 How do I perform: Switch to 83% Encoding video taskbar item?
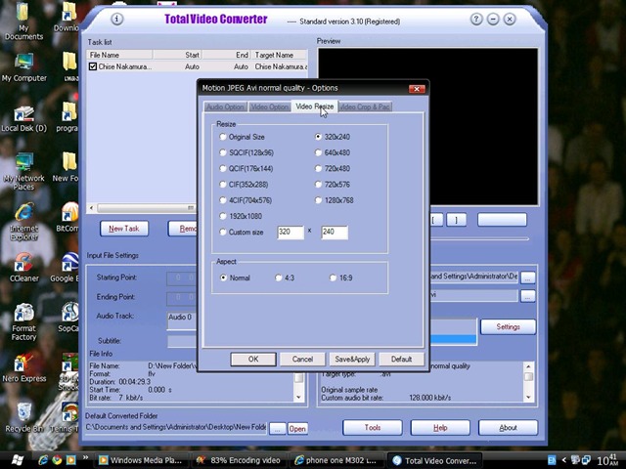tap(239, 460)
